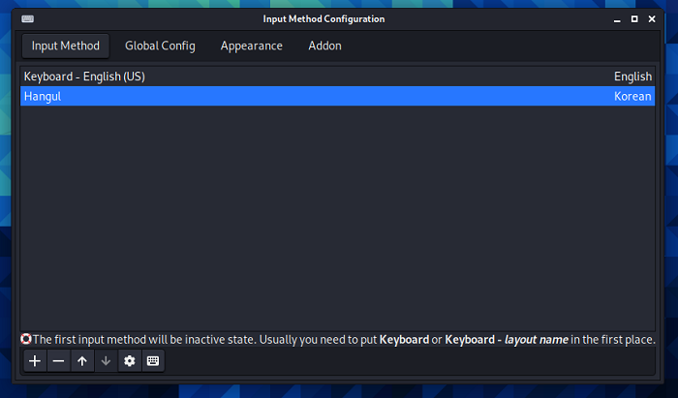Move the selected input method down
678x398 pixels.
click(x=106, y=361)
